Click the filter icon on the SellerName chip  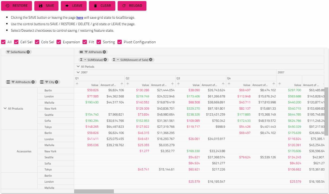(x=8, y=51)
